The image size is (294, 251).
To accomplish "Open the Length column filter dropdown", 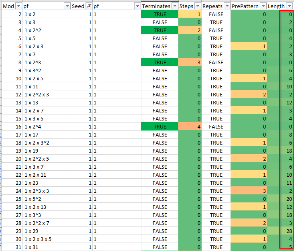I will (x=289, y=6).
